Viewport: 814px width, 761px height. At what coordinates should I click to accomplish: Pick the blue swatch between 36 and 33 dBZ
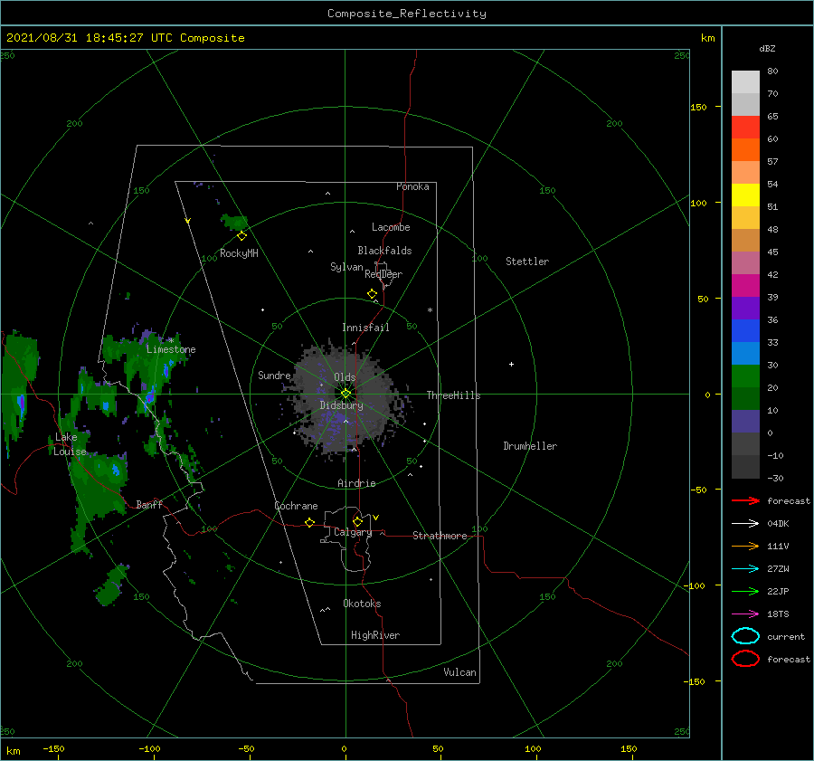pos(745,330)
